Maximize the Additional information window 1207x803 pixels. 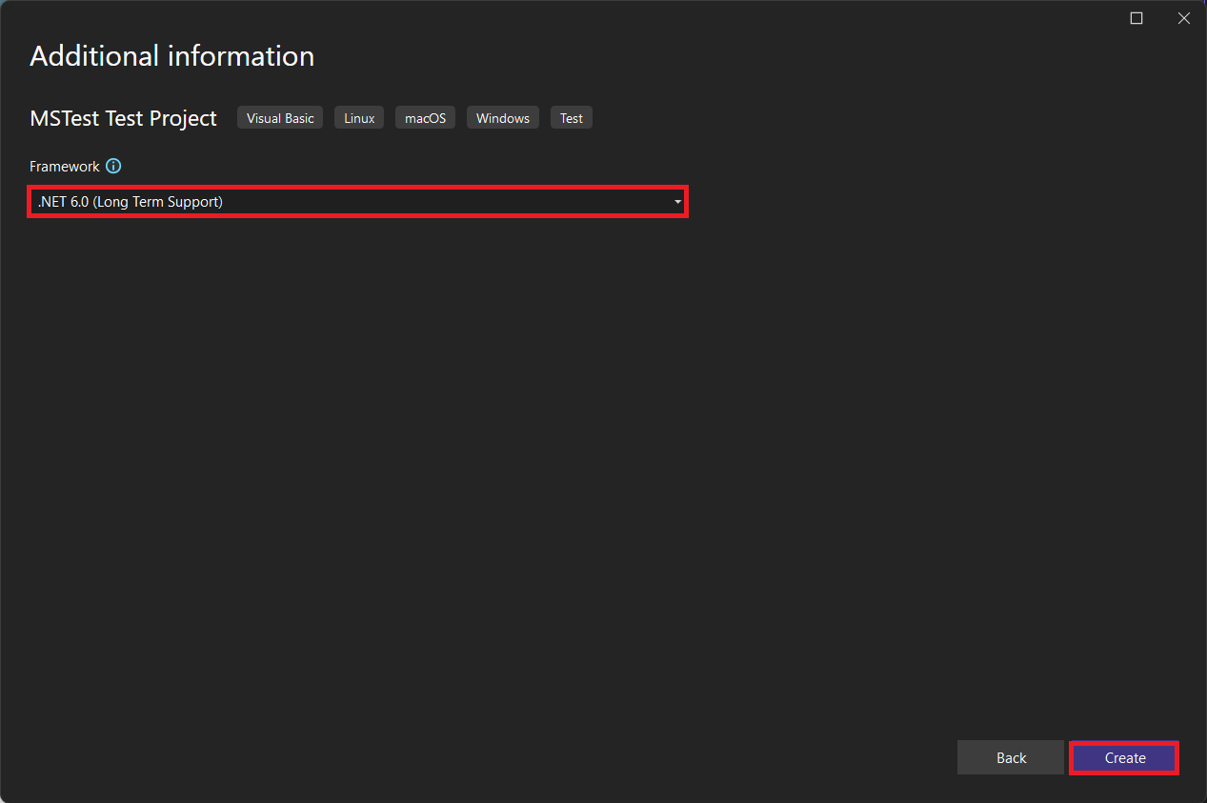[1136, 18]
